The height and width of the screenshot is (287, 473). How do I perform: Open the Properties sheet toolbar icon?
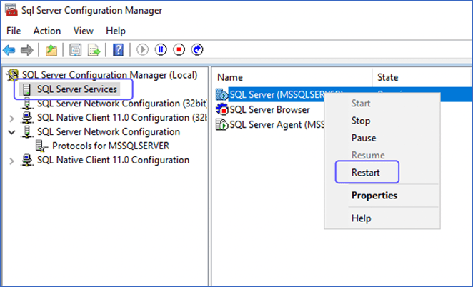76,50
